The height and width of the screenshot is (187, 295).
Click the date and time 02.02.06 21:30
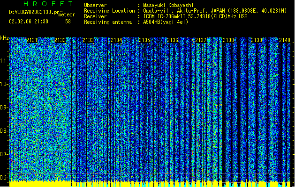[x=29, y=22]
